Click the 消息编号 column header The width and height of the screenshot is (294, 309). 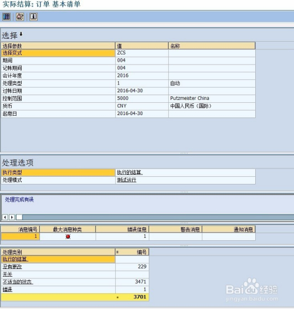pyautogui.click(x=21, y=229)
